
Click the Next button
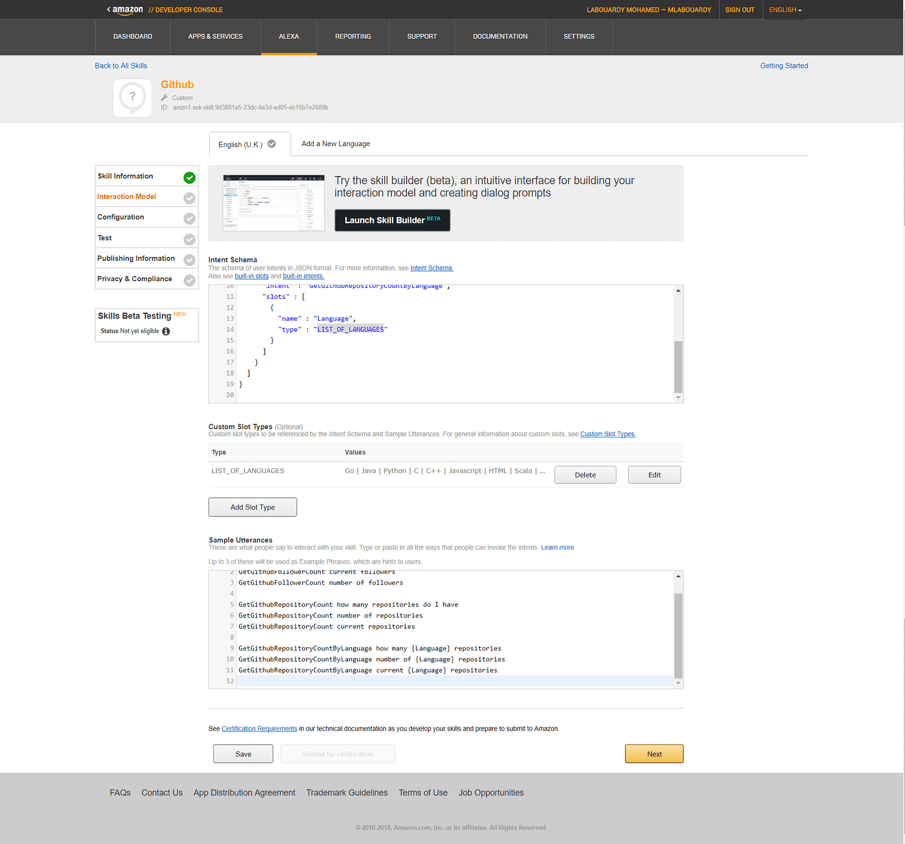[654, 754]
